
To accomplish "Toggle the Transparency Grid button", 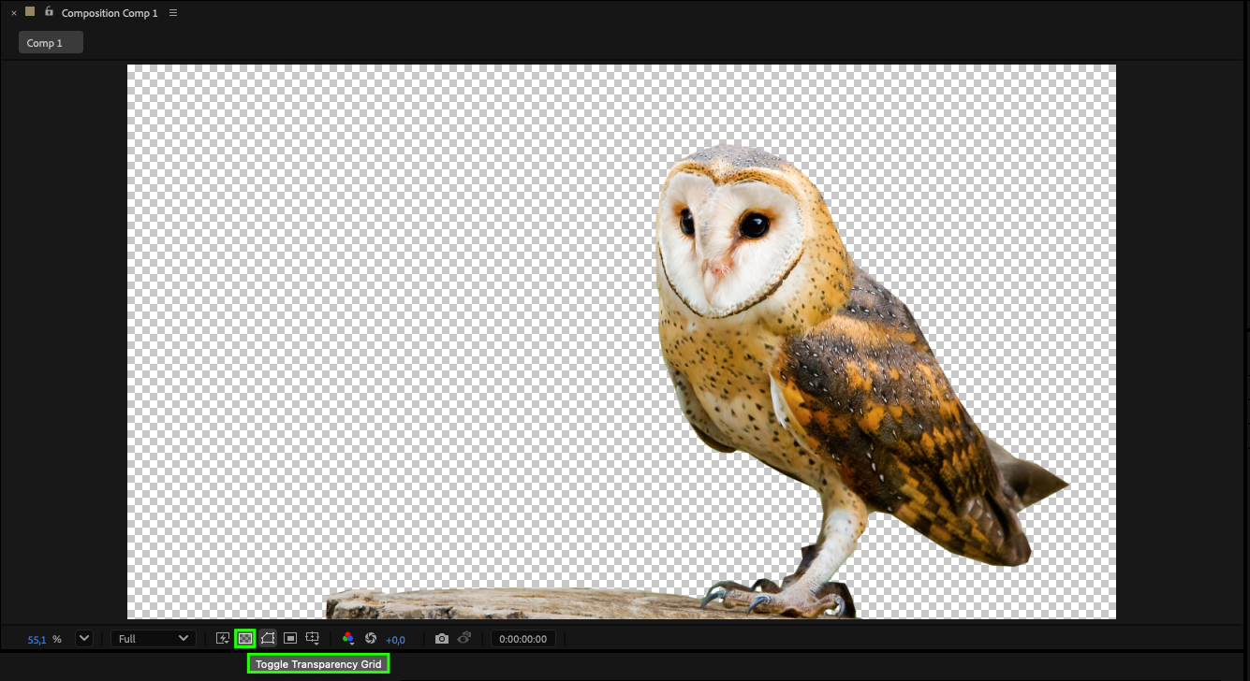I will 244,639.
